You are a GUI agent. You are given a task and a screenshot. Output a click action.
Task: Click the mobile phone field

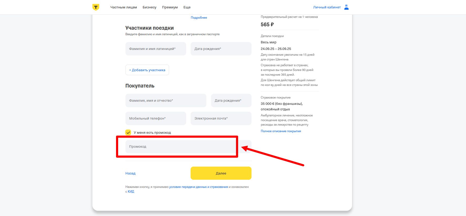[x=155, y=118]
